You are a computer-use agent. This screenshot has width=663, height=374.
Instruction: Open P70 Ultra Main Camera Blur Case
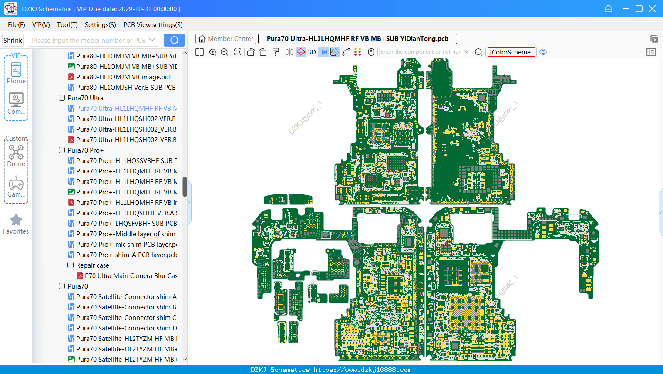pos(127,276)
